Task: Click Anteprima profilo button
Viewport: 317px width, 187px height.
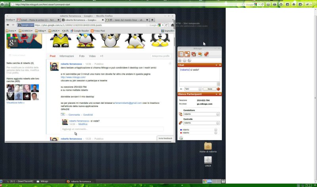Action: click(x=160, y=56)
